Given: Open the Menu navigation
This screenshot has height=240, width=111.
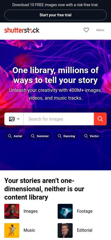Looking at the screenshot, I should [100, 30].
